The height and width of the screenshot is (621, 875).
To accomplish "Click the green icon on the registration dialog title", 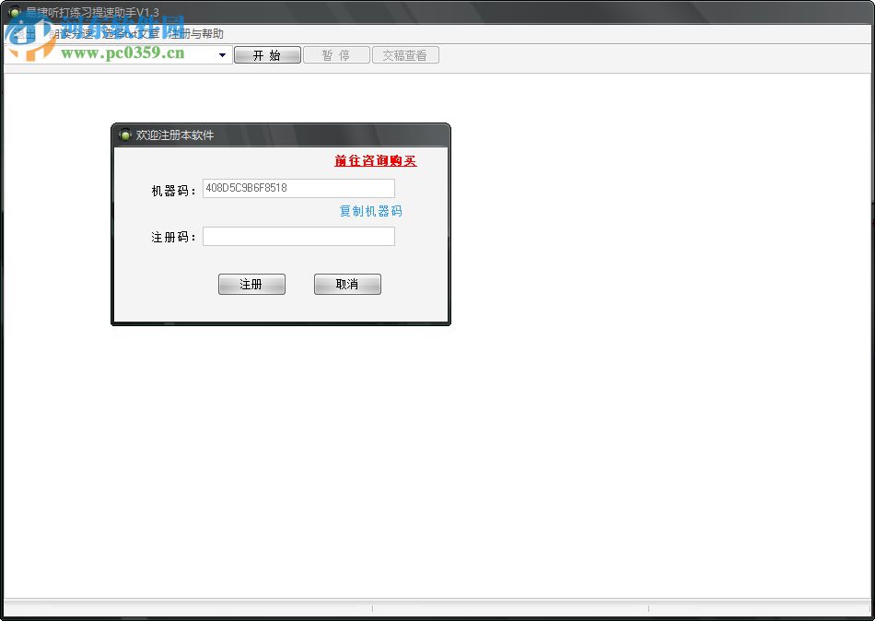I will pos(124,134).
